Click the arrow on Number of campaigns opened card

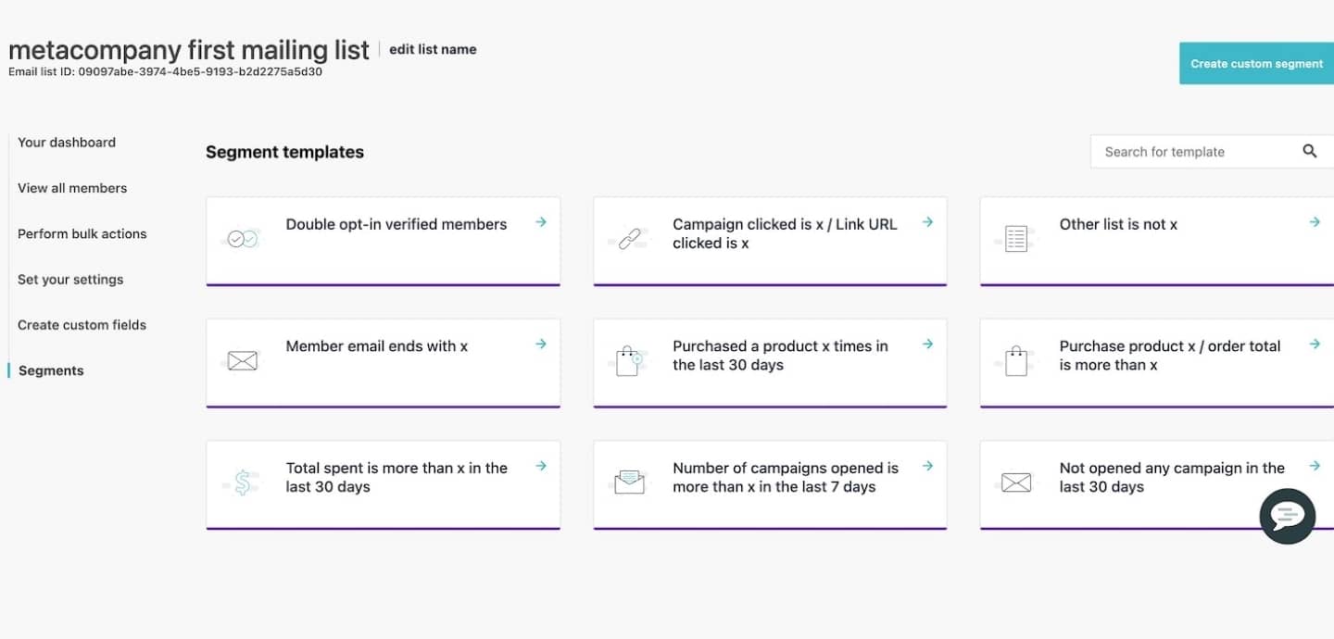(x=927, y=466)
